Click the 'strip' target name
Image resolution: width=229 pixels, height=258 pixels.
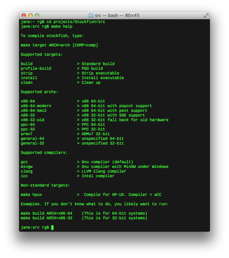click(27, 73)
